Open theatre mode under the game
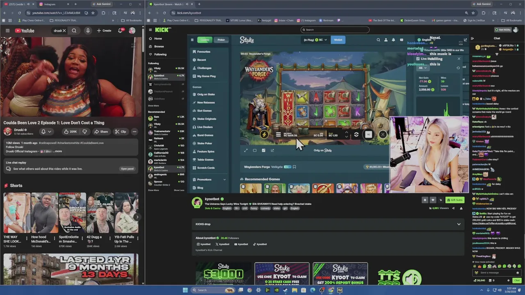 (x=255, y=150)
